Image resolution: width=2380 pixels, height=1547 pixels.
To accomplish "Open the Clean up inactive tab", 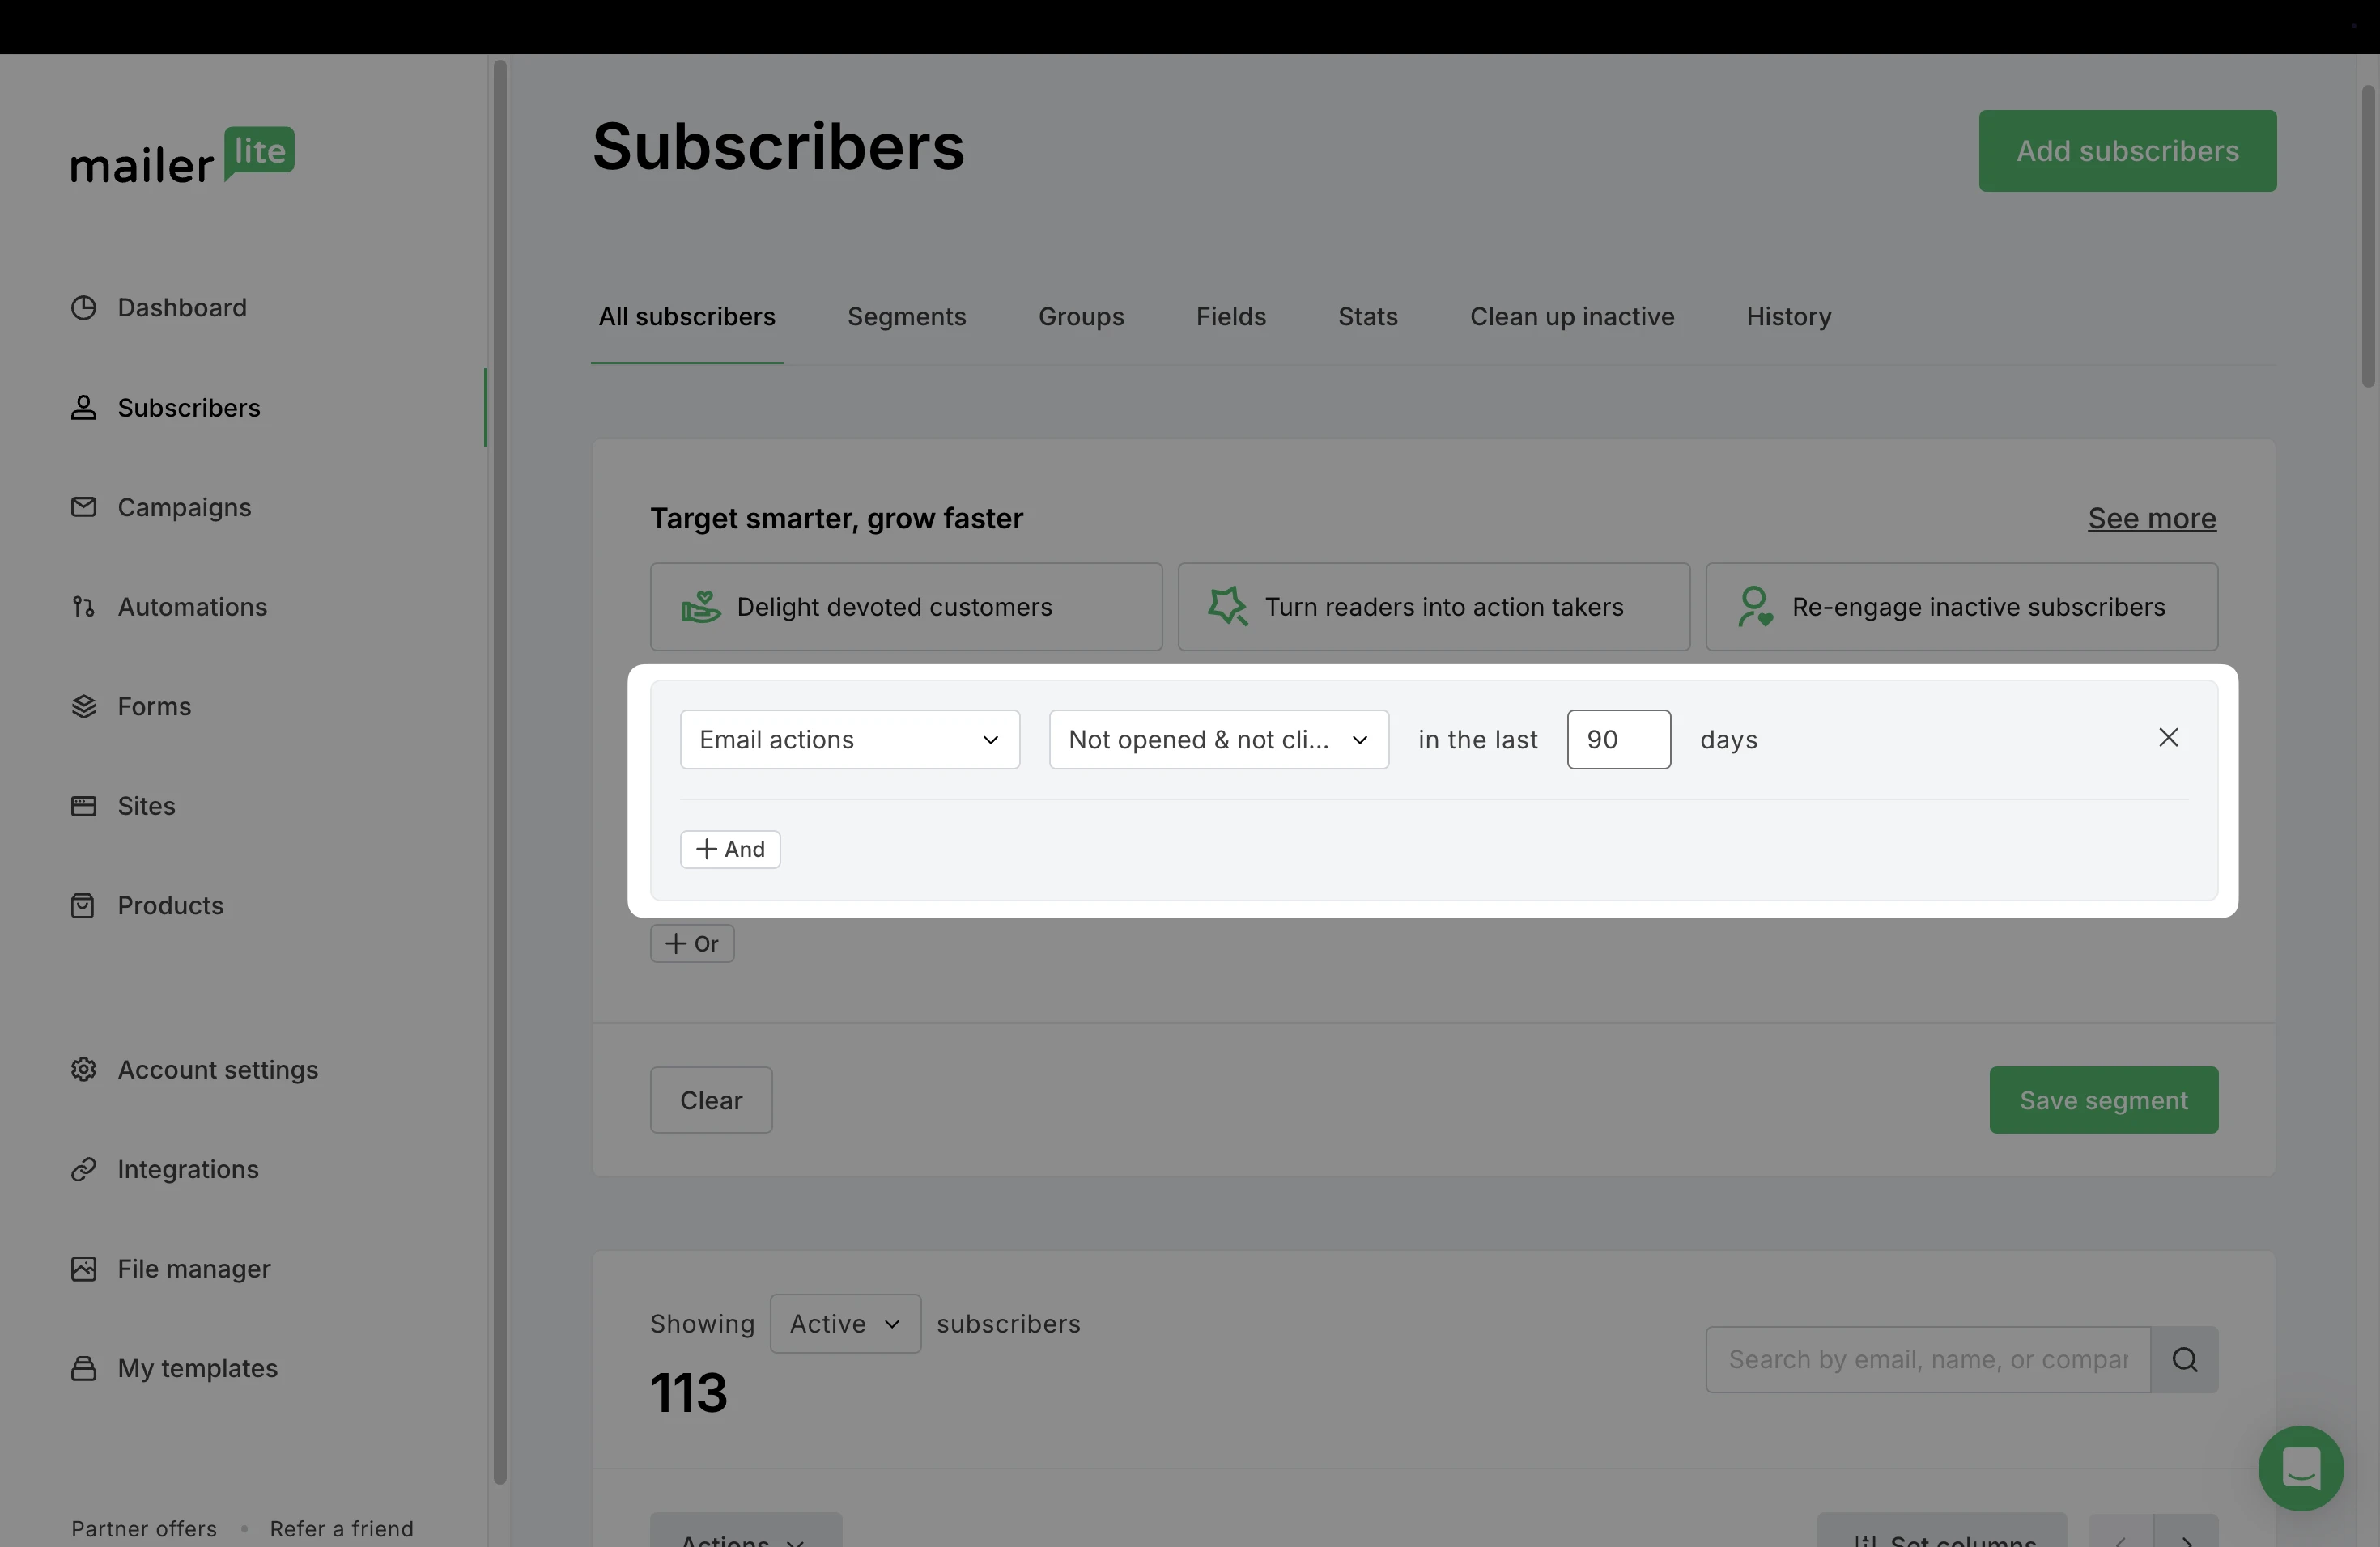I will [x=1571, y=317].
